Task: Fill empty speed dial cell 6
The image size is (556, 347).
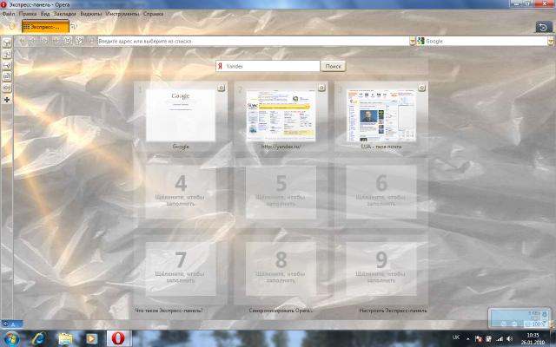Action: [x=381, y=192]
